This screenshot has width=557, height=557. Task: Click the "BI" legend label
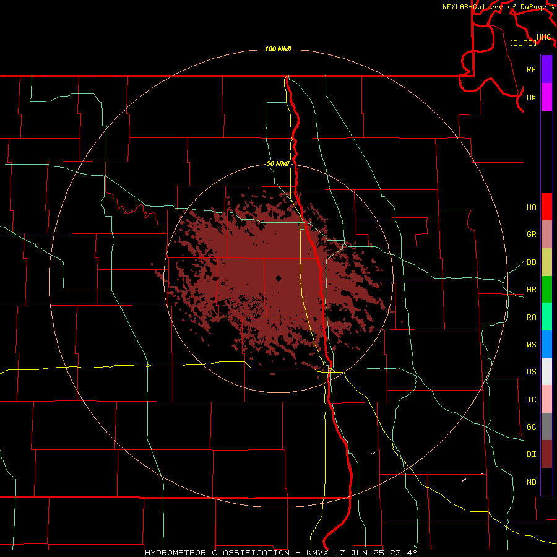click(x=531, y=454)
